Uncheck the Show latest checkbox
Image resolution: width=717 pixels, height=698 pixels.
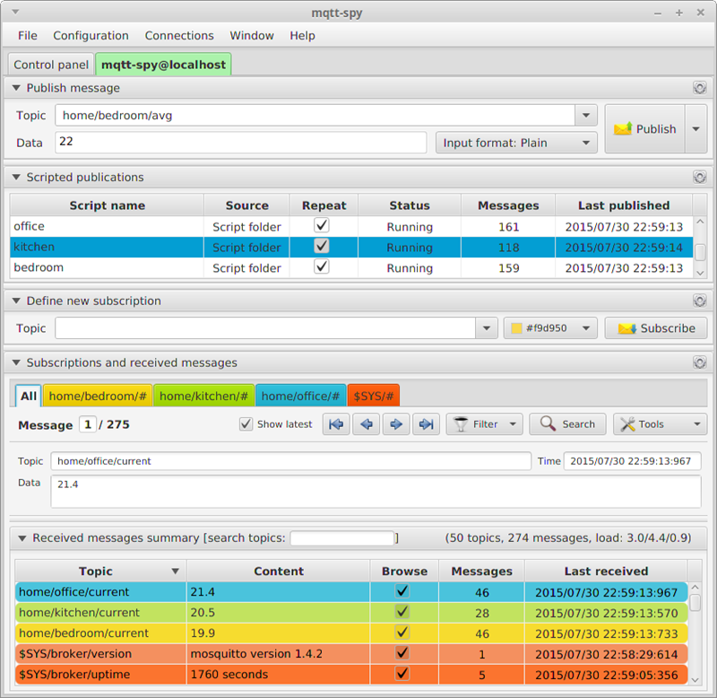[x=246, y=423]
